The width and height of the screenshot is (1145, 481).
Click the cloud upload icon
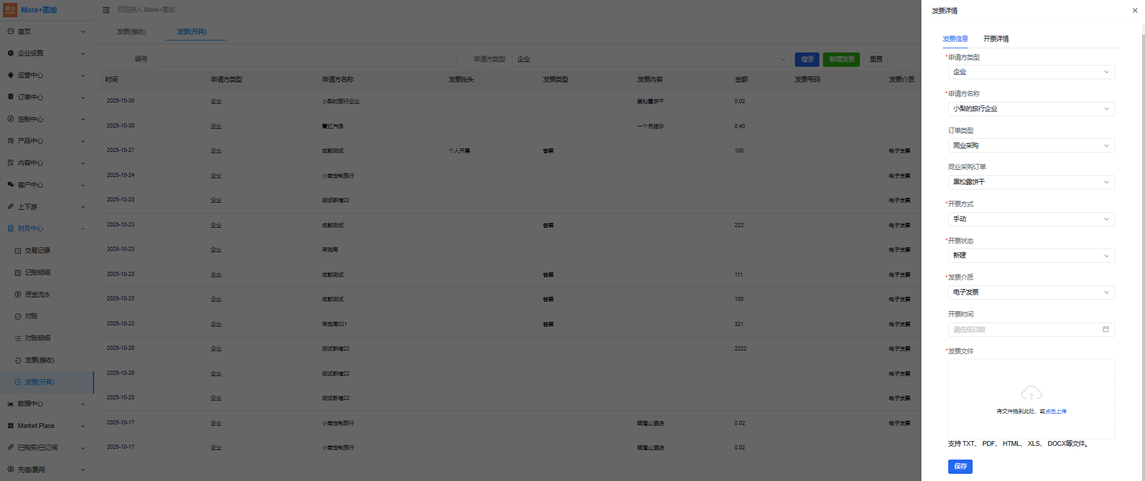(1031, 393)
